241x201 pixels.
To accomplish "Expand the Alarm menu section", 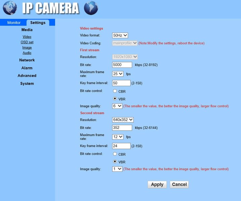I will 27,68.
